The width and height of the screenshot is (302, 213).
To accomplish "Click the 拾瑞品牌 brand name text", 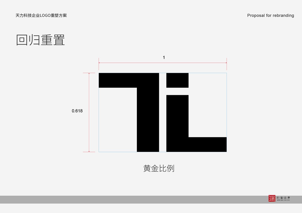I will [x=283, y=198].
